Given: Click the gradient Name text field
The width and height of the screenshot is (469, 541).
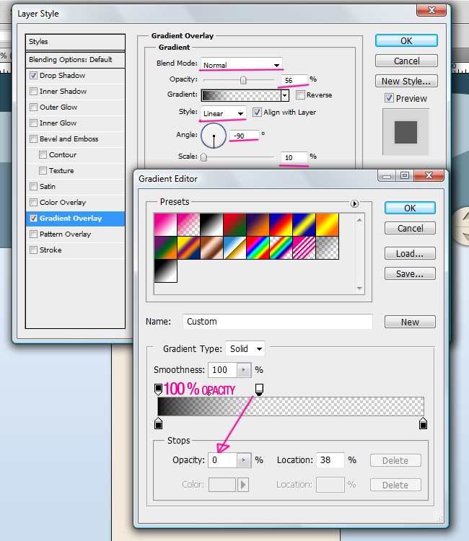Looking at the screenshot, I should 276,322.
